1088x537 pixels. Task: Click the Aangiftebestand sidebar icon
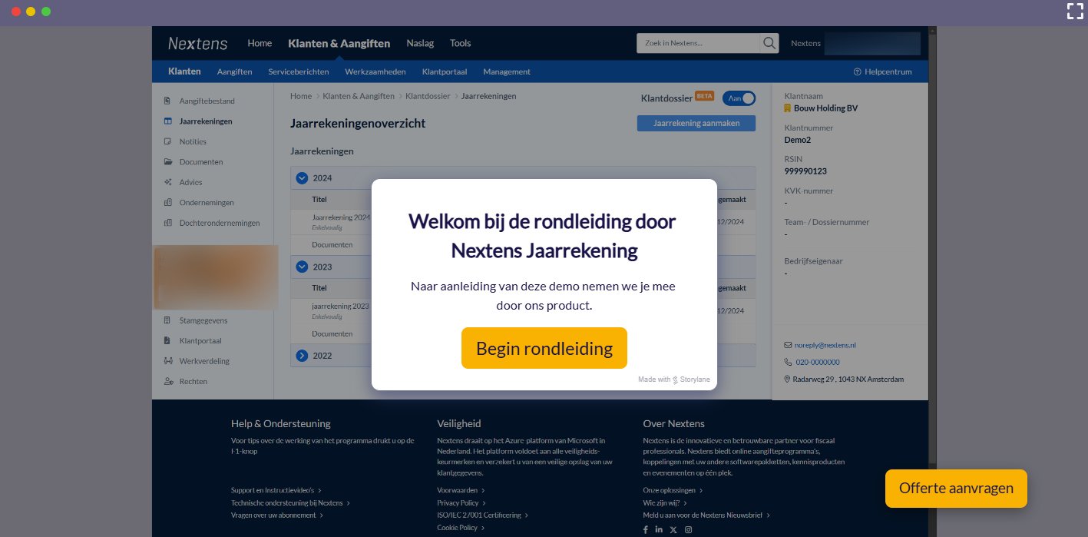[167, 101]
